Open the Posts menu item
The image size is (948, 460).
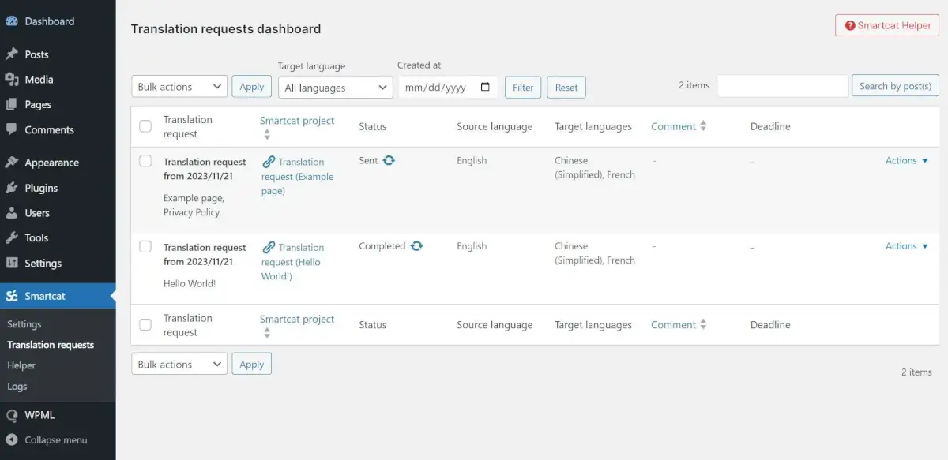click(58, 54)
